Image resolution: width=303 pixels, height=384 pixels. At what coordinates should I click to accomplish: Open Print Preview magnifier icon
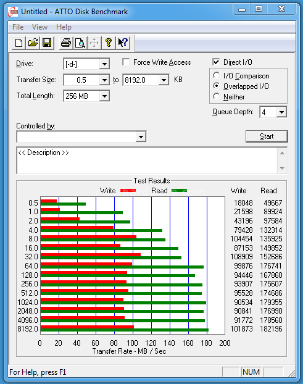click(x=80, y=43)
